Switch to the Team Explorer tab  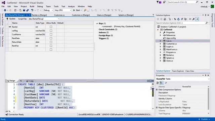pyautogui.click(x=178, y=71)
